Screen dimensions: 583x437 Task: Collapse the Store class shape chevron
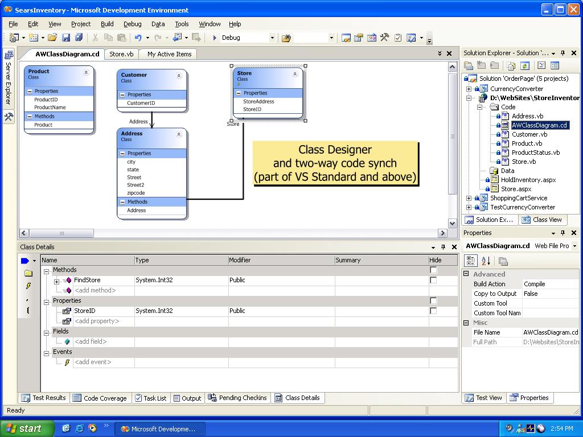click(x=295, y=74)
